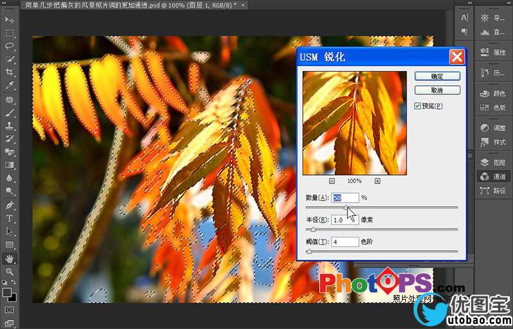Open the 色板 swatches panel

pyautogui.click(x=492, y=108)
